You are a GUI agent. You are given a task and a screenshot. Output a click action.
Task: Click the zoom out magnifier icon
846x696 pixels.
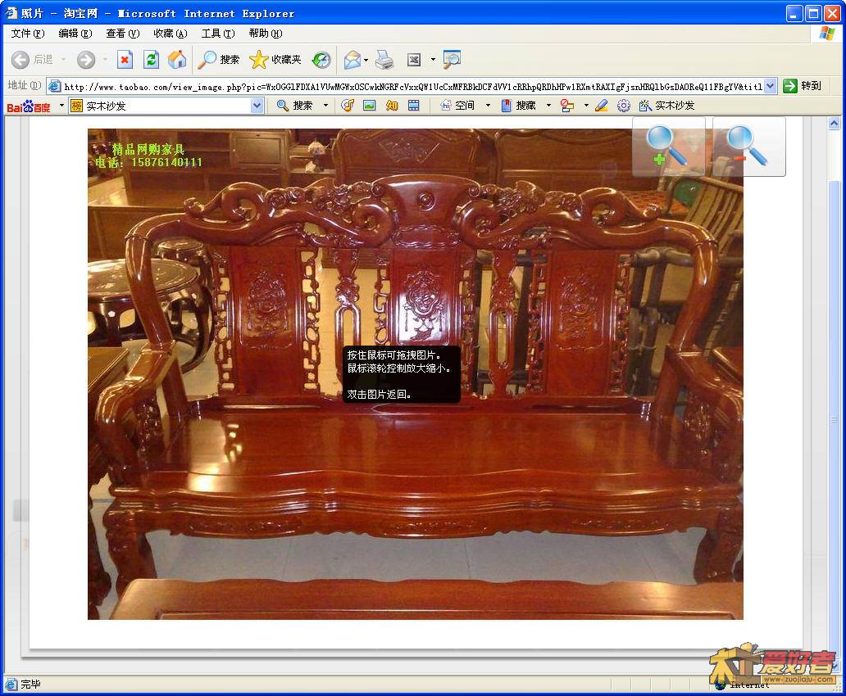[x=748, y=147]
